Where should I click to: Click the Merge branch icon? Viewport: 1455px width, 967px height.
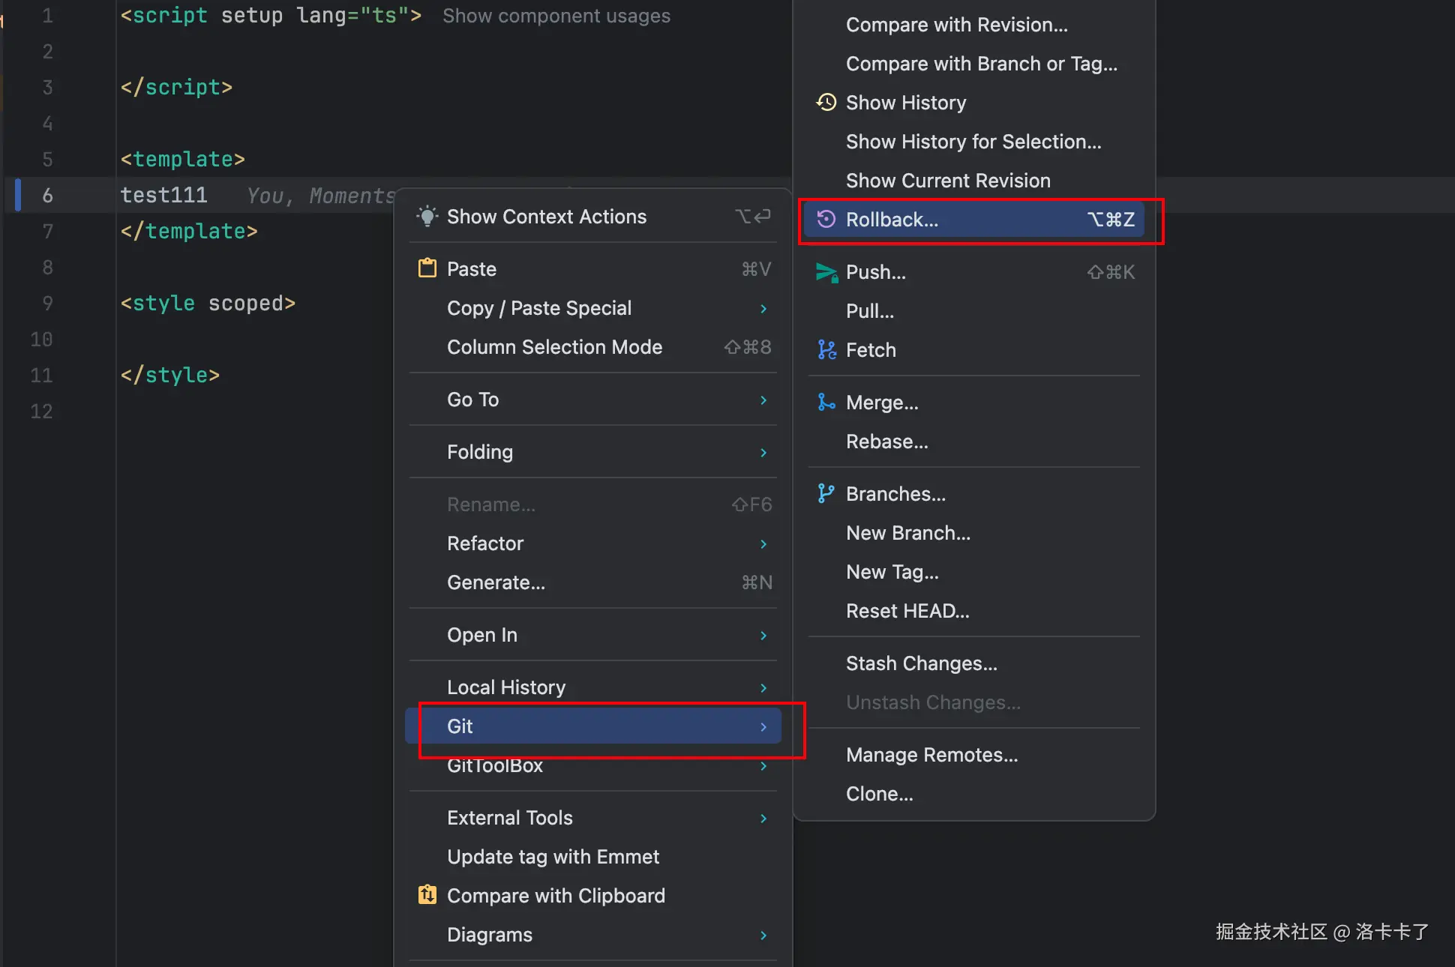[x=826, y=403]
